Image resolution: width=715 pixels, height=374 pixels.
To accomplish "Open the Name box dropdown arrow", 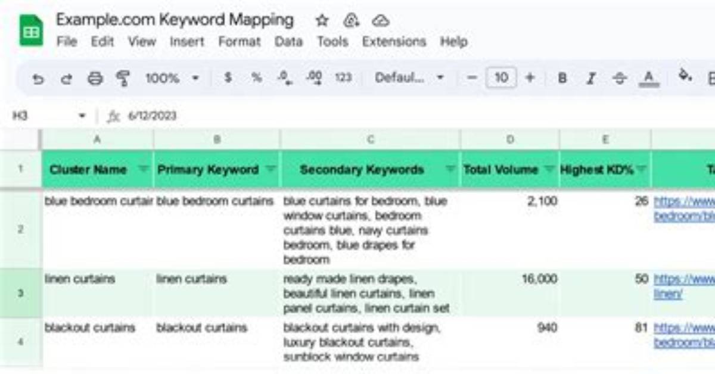I will coord(82,116).
